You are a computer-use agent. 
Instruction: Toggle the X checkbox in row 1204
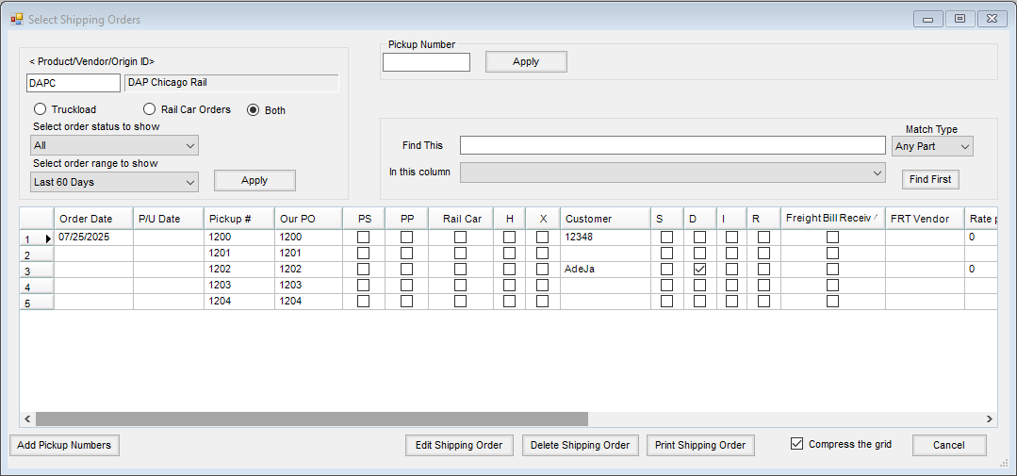pos(542,301)
